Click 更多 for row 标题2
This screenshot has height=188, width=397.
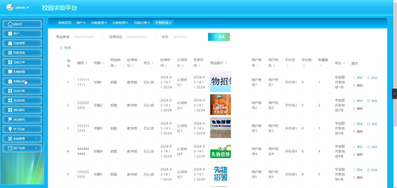[358, 101]
